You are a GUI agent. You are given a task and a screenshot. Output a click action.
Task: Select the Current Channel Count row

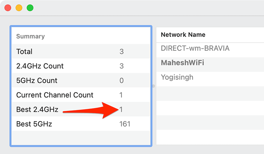[x=81, y=95]
